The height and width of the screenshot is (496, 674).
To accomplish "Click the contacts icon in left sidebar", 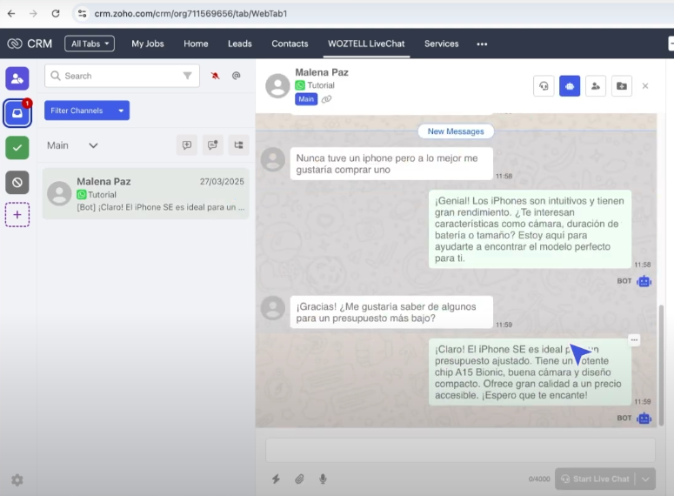I will point(17,78).
